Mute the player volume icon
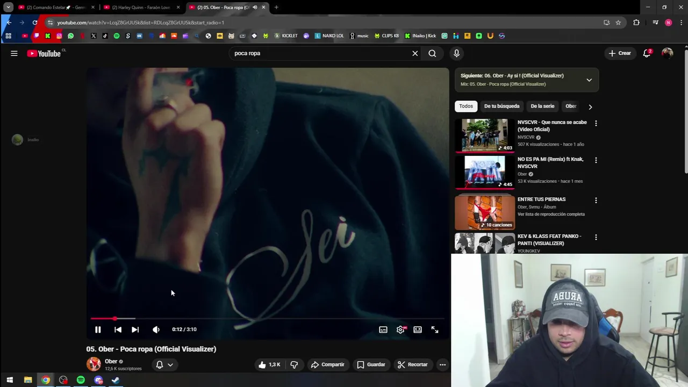688x387 pixels. point(156,329)
